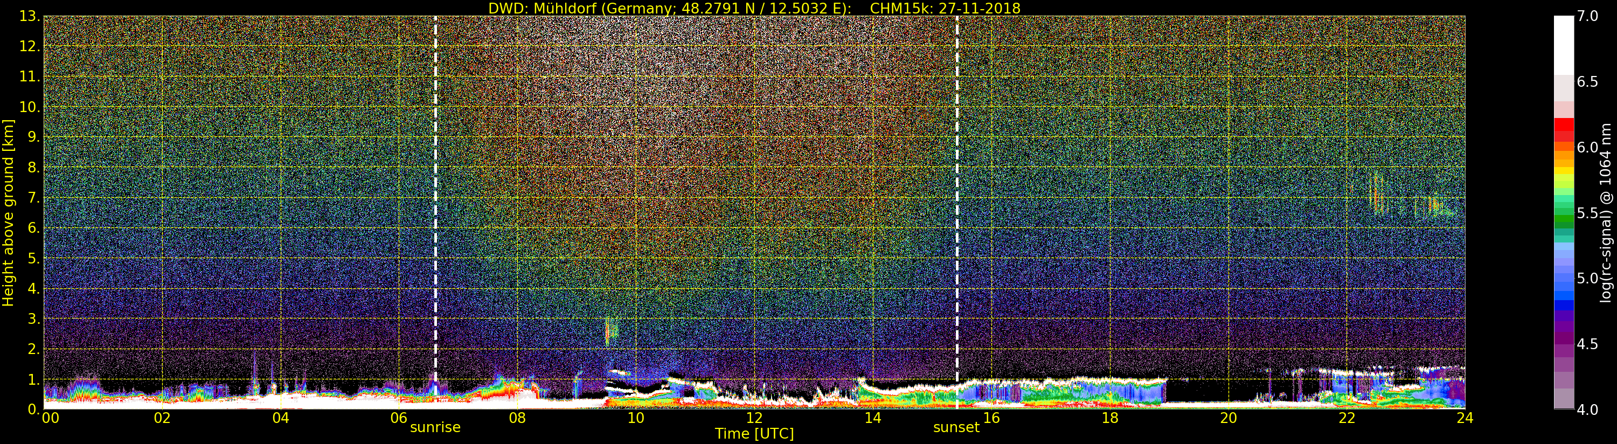This screenshot has width=1617, height=444.
Task: Click the x-axis tick label '10'
Action: tap(636, 418)
